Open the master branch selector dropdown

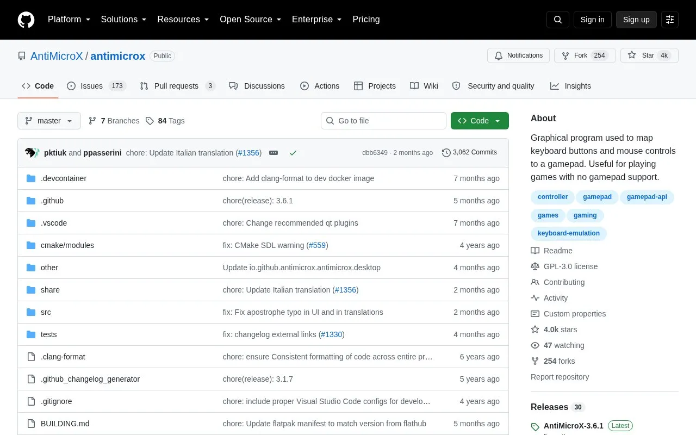pyautogui.click(x=49, y=121)
